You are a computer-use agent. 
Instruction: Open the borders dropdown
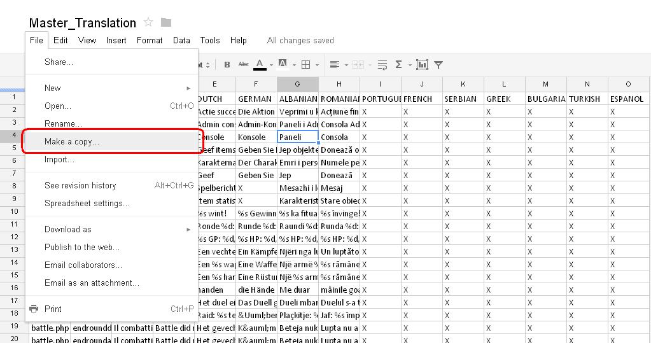coord(309,64)
